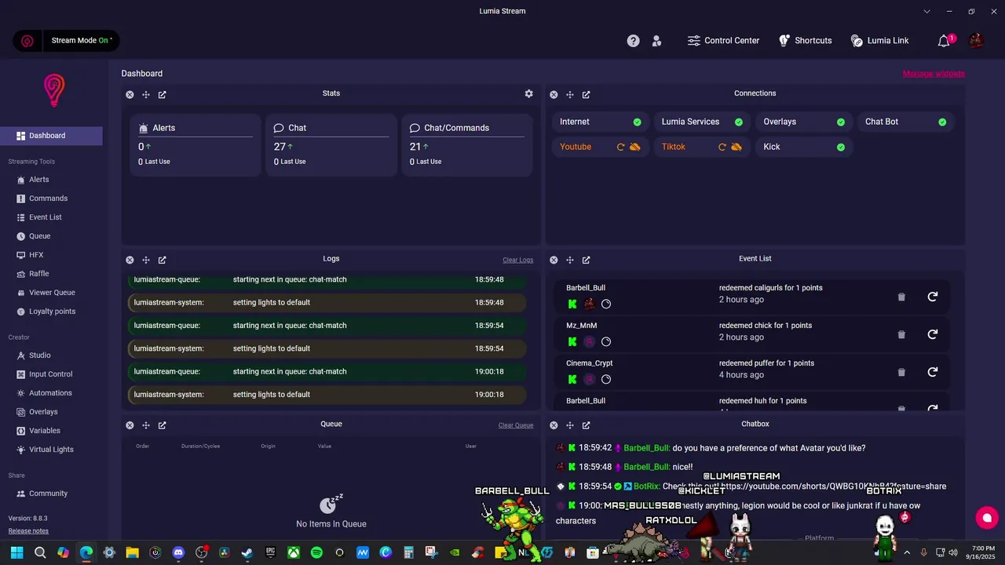Click the Clear Logs link
This screenshot has height=565, width=1005.
click(x=517, y=260)
